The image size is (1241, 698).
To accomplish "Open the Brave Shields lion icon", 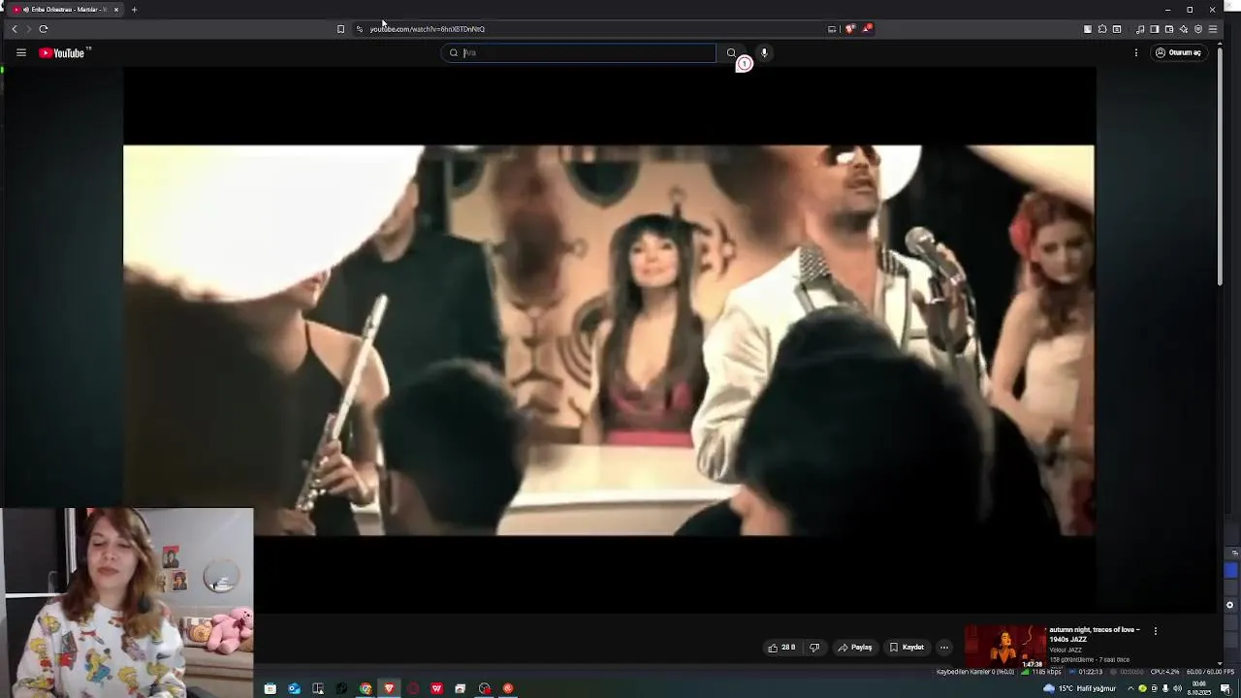I will tap(850, 29).
